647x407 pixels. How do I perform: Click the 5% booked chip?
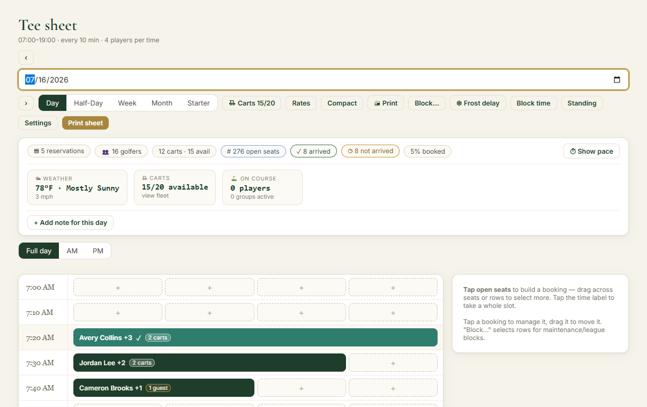click(x=428, y=151)
